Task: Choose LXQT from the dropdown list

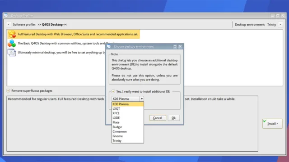Action: click(x=127, y=109)
